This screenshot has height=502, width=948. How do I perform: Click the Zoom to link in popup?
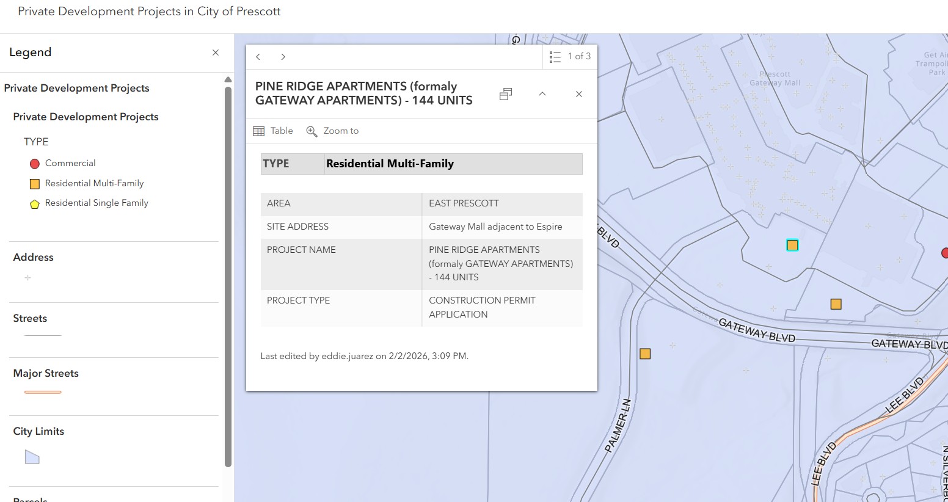click(341, 131)
